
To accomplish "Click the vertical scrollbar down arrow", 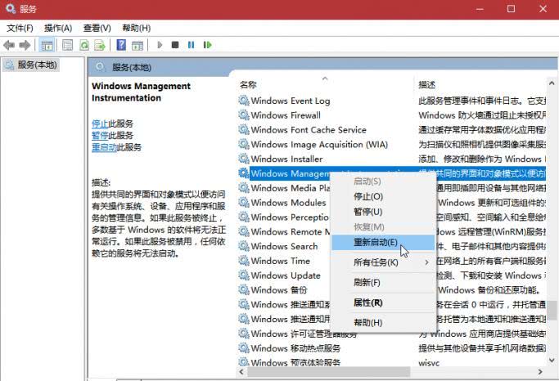I will (x=552, y=361).
